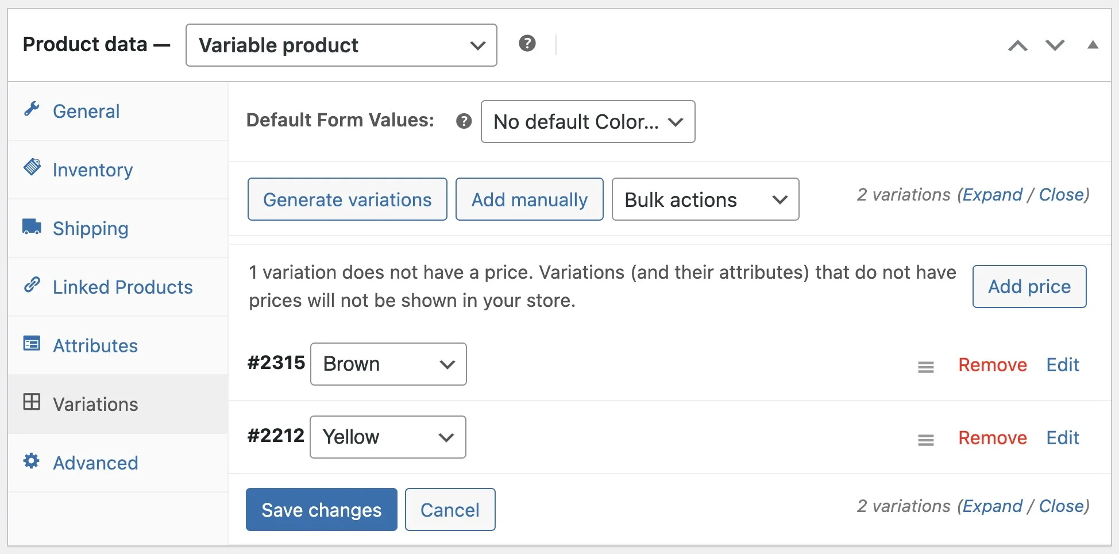This screenshot has height=554, width=1119.
Task: Move Product data panel down
Action: tap(1055, 45)
